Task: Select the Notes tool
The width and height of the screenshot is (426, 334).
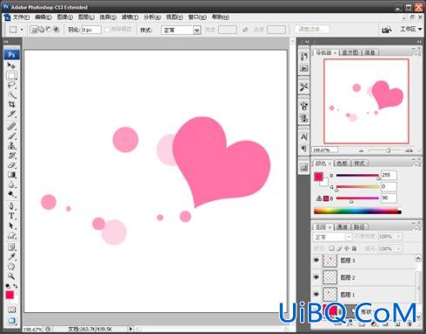Action: click(x=11, y=247)
